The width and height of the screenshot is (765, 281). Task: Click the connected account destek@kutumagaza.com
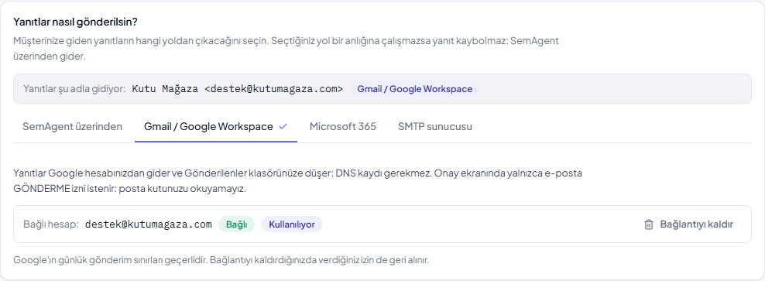click(x=149, y=224)
